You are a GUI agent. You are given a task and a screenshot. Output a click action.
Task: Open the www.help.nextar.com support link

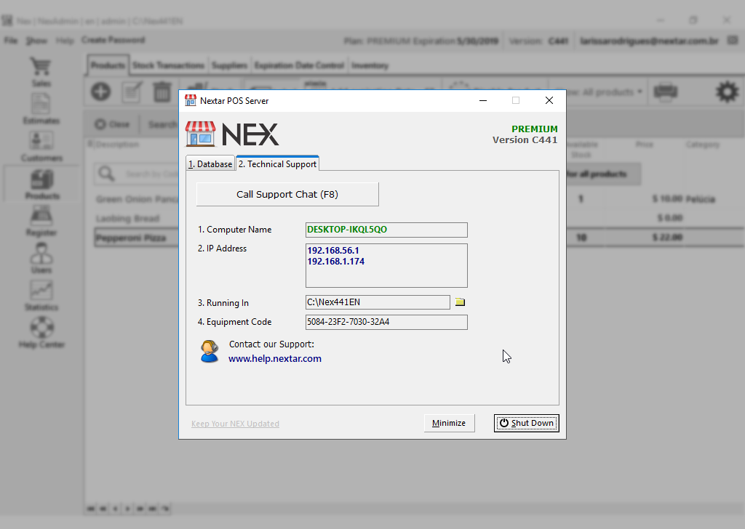[275, 358]
